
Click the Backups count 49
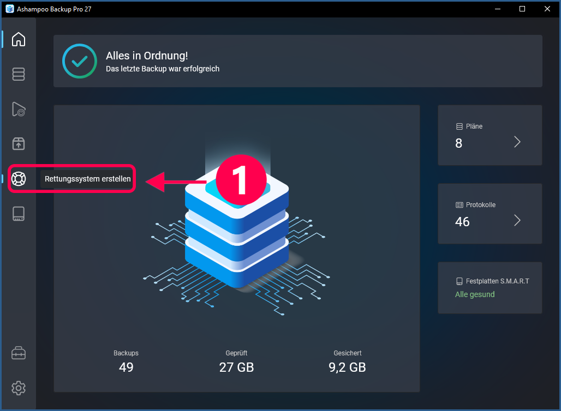pos(126,367)
